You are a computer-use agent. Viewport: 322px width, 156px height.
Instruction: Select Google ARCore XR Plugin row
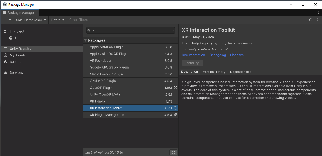pyautogui.click(x=131, y=67)
